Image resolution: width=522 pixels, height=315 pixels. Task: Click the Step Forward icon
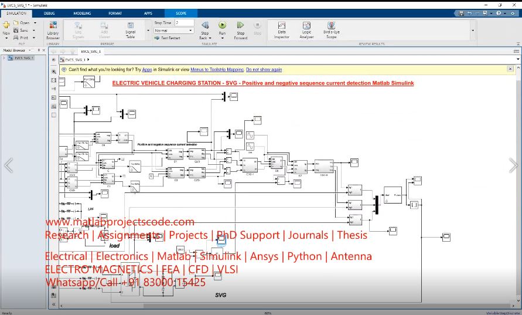click(x=240, y=26)
